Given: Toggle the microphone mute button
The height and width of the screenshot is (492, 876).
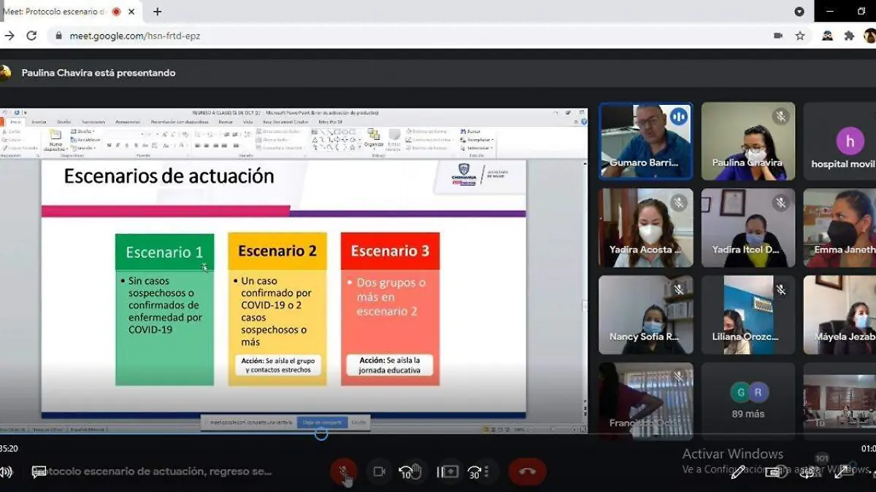Looking at the screenshot, I should (x=343, y=472).
